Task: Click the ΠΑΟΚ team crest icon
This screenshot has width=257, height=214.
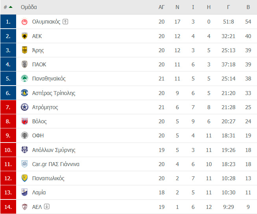Action: [x=24, y=64]
